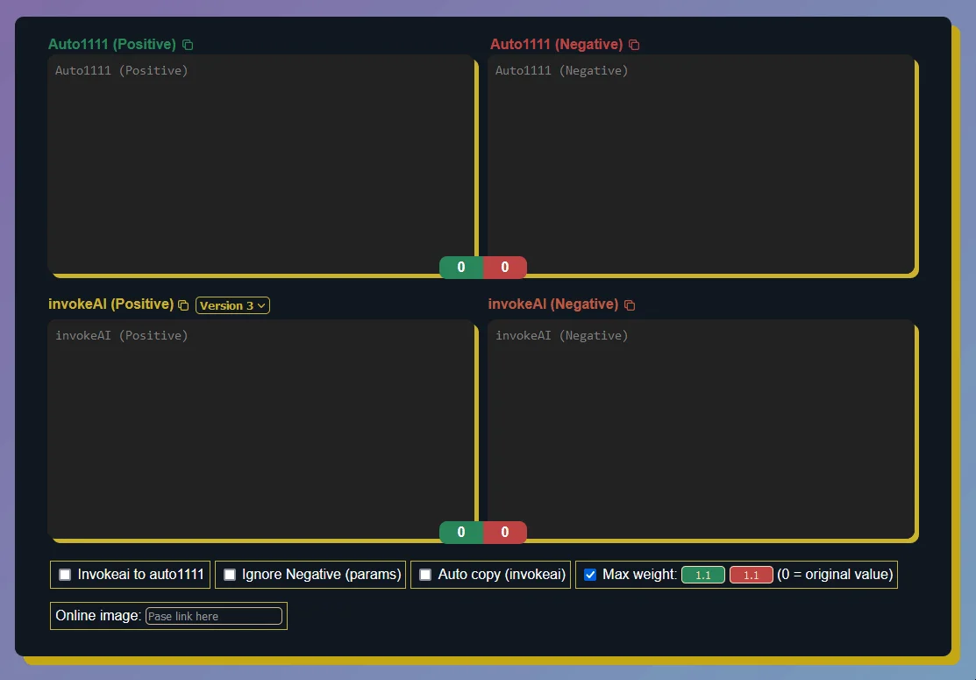The image size is (976, 680).
Task: Copy the invokeAI (Negative) prompt via icon
Action: (630, 305)
